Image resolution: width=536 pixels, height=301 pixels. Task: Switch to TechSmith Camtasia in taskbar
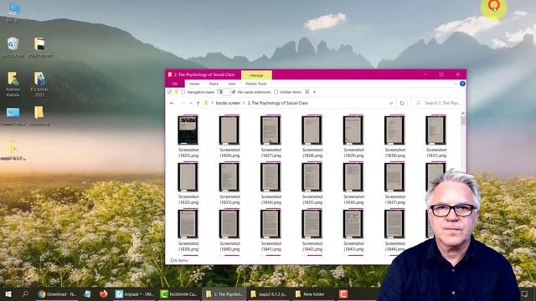click(x=179, y=293)
